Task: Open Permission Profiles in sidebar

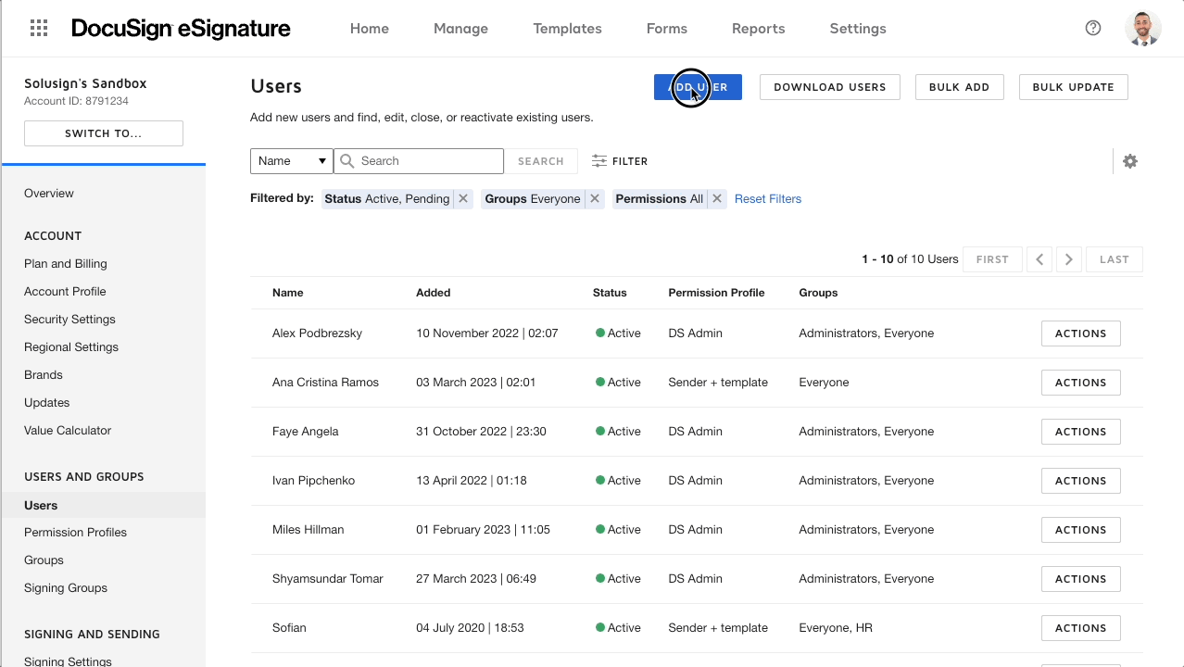Action: click(x=75, y=533)
